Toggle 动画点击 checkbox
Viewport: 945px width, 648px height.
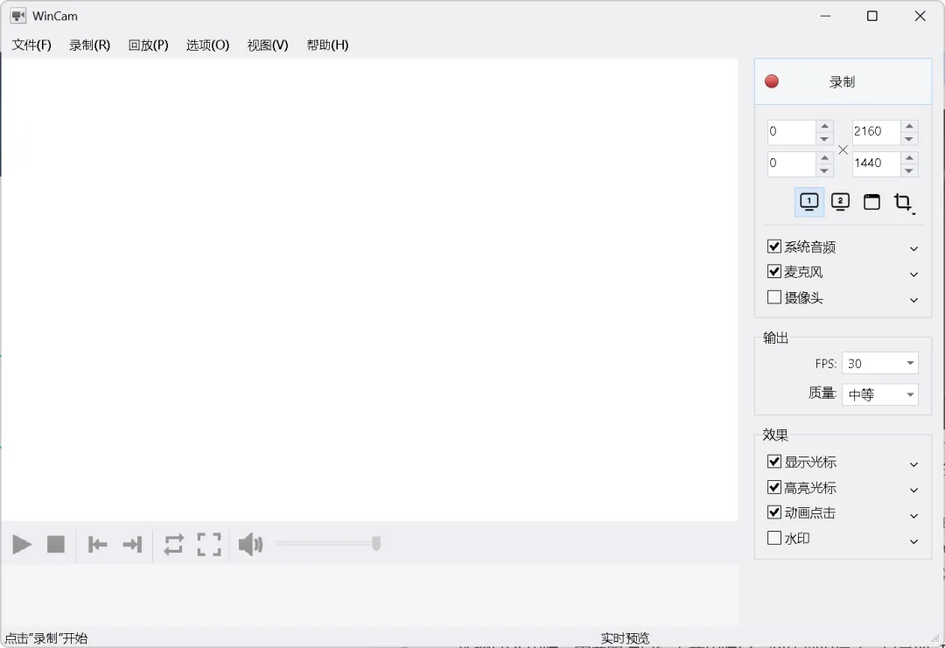(774, 512)
